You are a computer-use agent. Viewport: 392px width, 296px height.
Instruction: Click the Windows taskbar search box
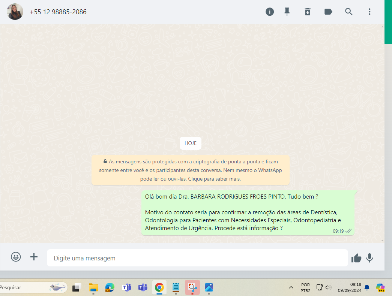(x=33, y=287)
